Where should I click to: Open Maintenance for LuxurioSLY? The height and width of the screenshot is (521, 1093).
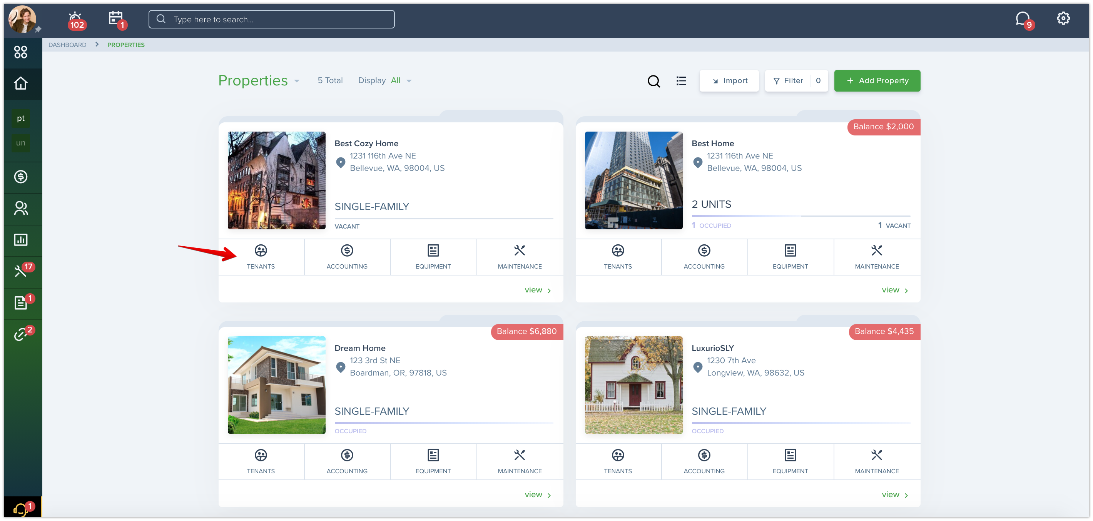pos(877,462)
